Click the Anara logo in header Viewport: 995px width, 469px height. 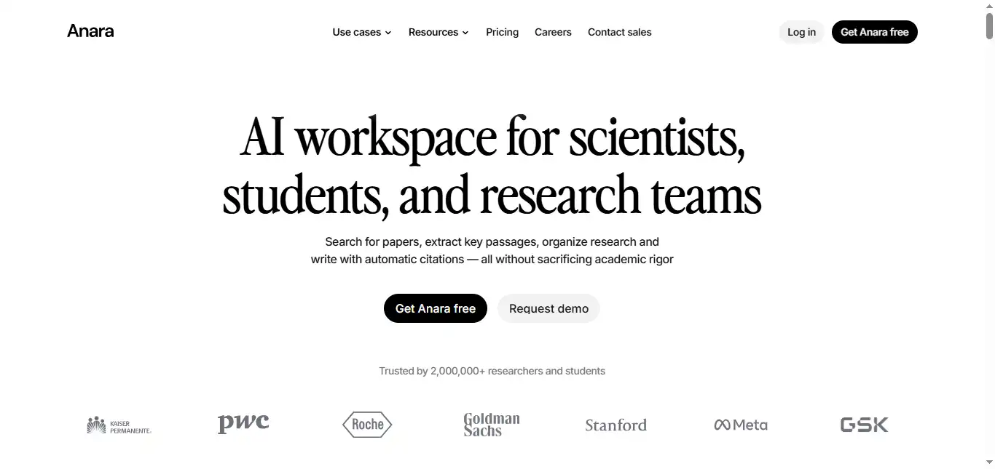tap(90, 31)
